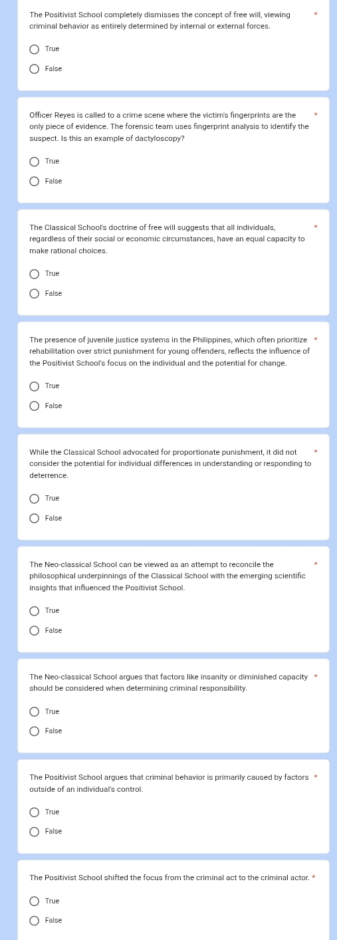Pick False for factors outside individual's control

(x=35, y=832)
